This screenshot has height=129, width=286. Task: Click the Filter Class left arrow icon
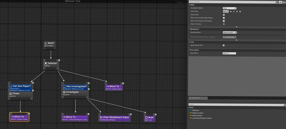(x=231, y=11)
